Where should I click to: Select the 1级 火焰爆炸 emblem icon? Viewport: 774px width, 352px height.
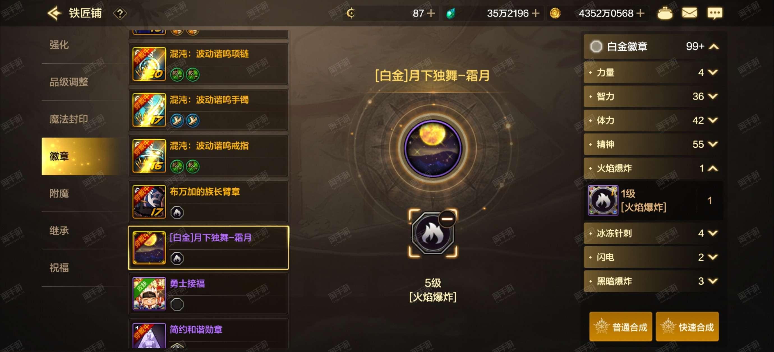(602, 200)
